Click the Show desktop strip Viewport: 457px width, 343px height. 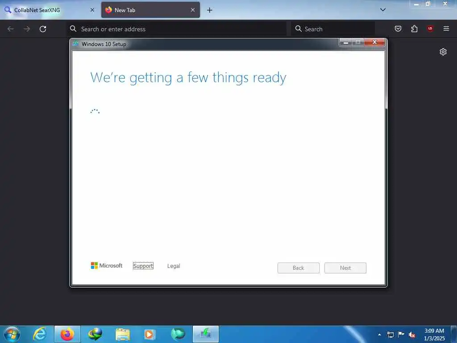(454, 334)
